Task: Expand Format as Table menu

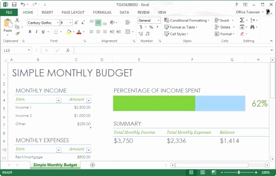Action: tap(181, 27)
